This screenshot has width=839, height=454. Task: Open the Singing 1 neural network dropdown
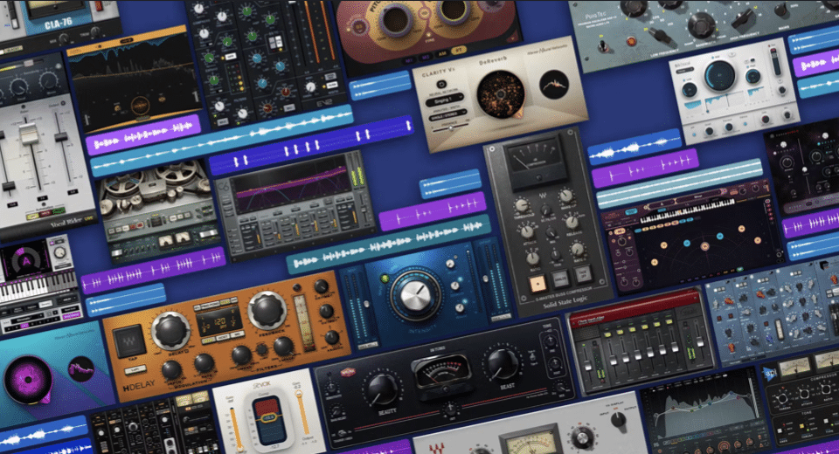click(445, 100)
